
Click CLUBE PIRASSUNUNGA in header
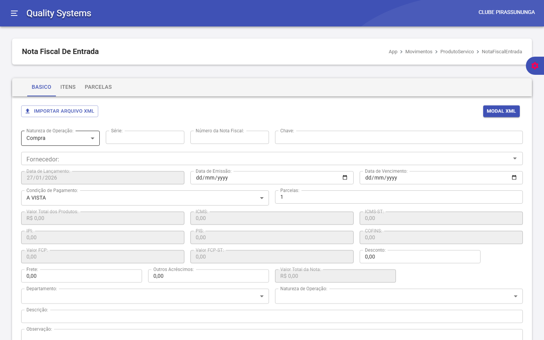506,12
